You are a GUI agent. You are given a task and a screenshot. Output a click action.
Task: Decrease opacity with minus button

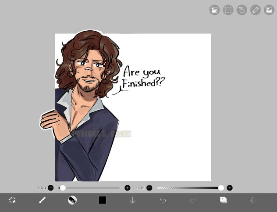(x=149, y=188)
